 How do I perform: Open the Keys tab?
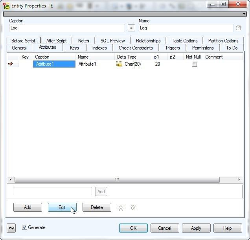pyautogui.click(x=74, y=48)
